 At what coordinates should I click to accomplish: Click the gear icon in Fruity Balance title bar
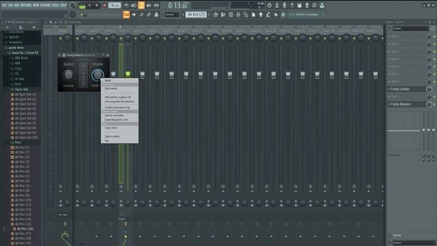(64, 55)
